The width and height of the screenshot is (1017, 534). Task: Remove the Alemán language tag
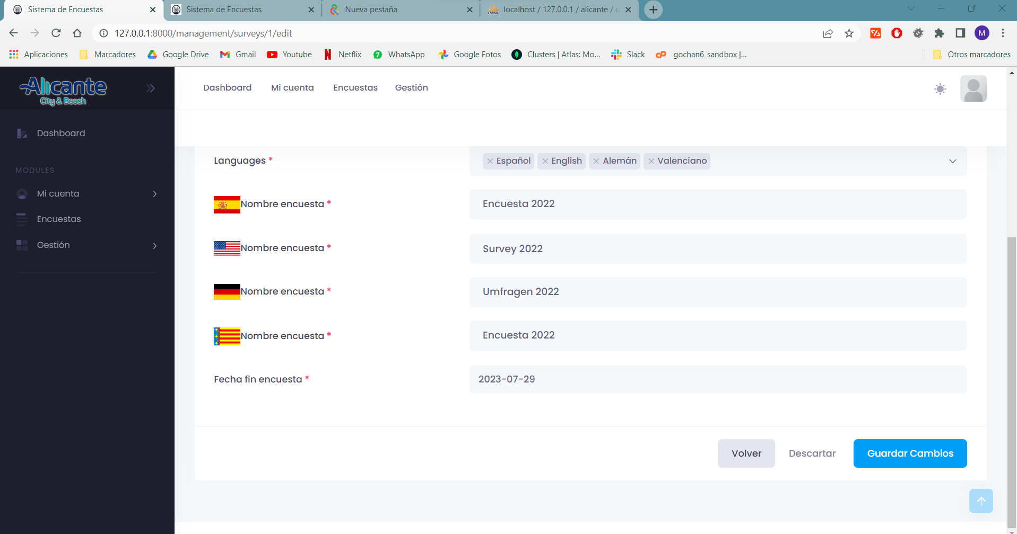(x=597, y=161)
